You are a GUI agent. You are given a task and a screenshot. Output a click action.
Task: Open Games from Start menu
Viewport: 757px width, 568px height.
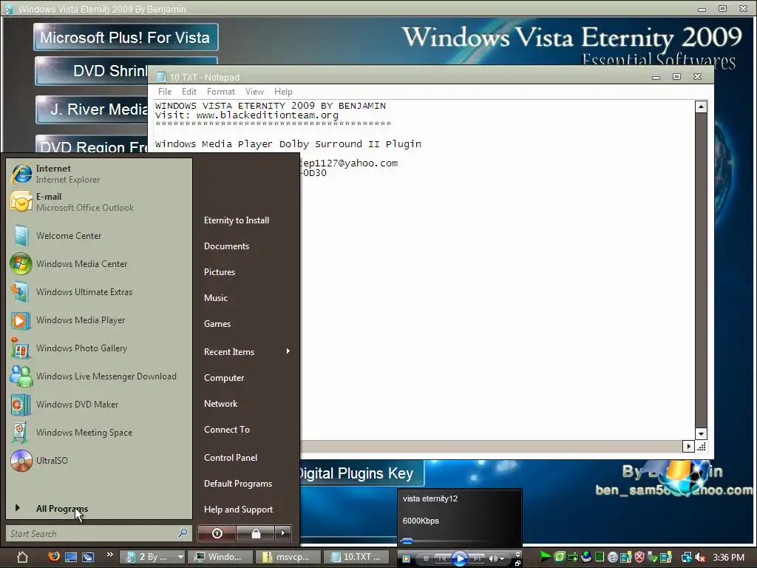click(217, 324)
